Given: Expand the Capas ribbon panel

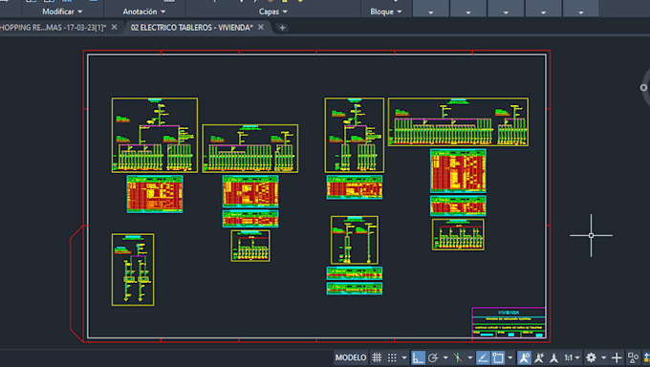Looking at the screenshot, I should [x=272, y=11].
